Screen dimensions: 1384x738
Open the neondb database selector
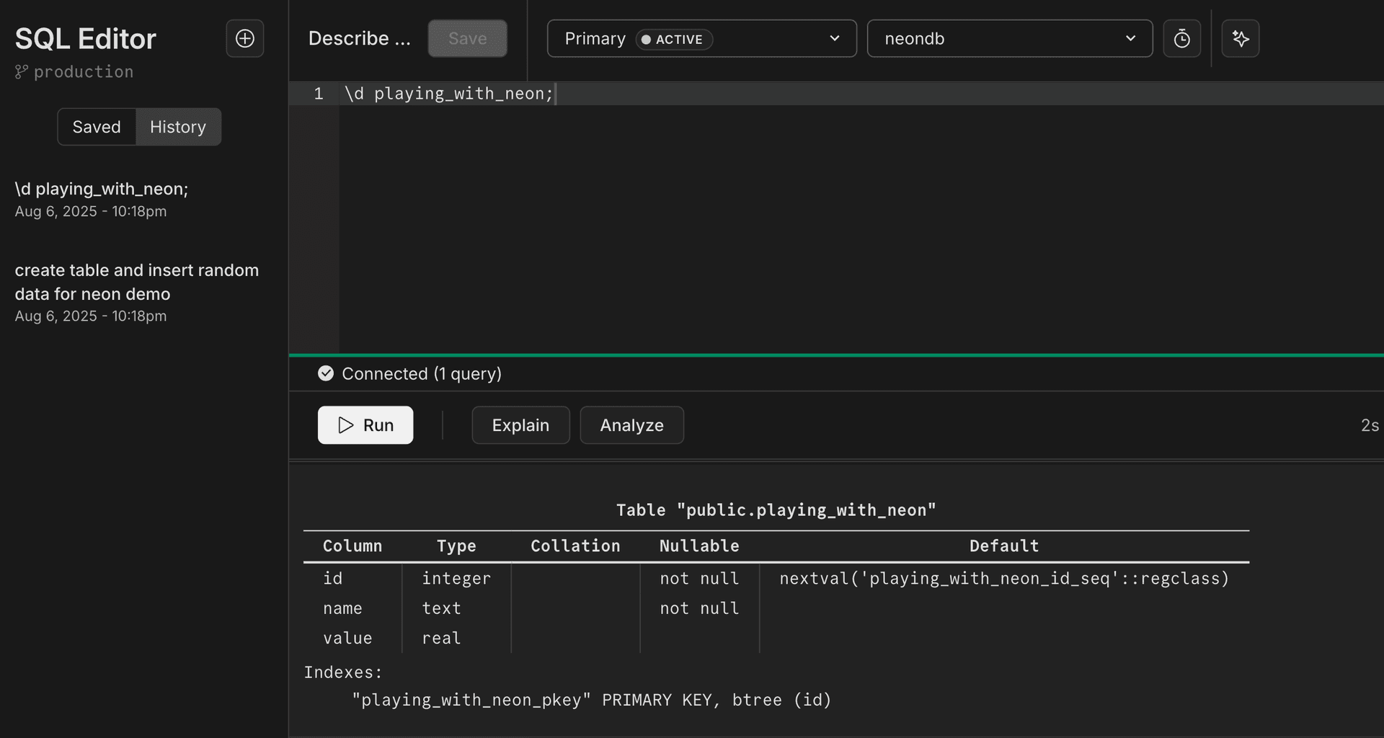(x=1009, y=38)
